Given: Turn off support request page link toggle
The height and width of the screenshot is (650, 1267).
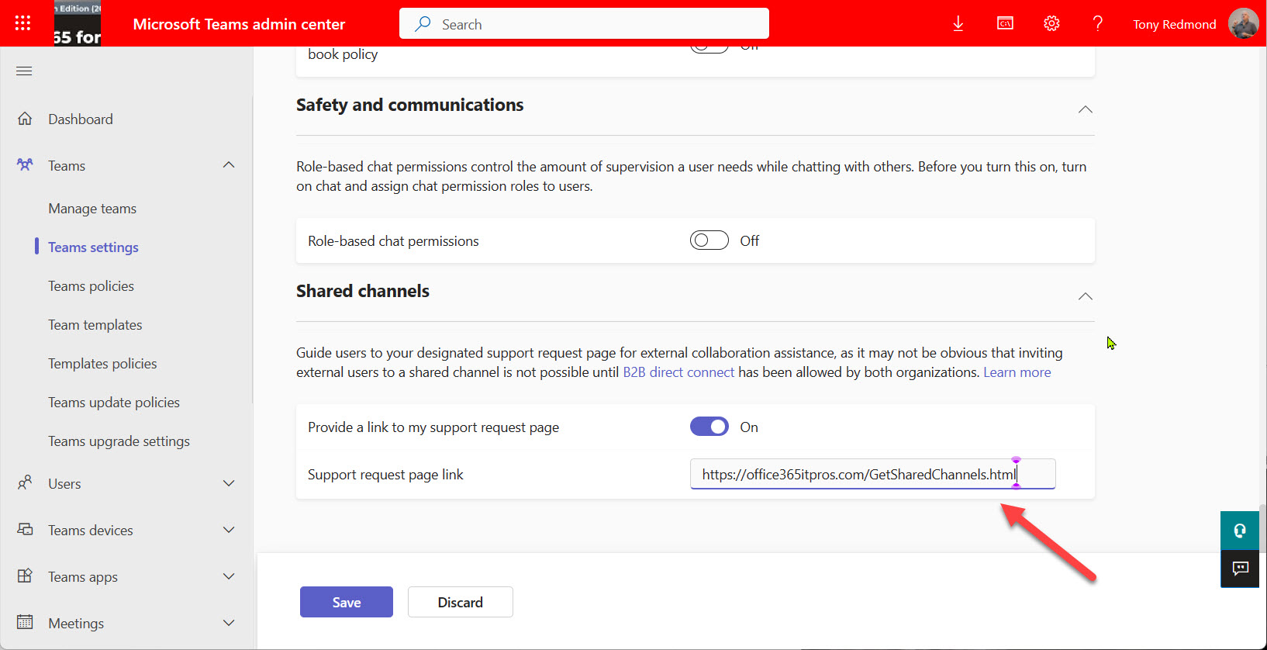Looking at the screenshot, I should [709, 427].
